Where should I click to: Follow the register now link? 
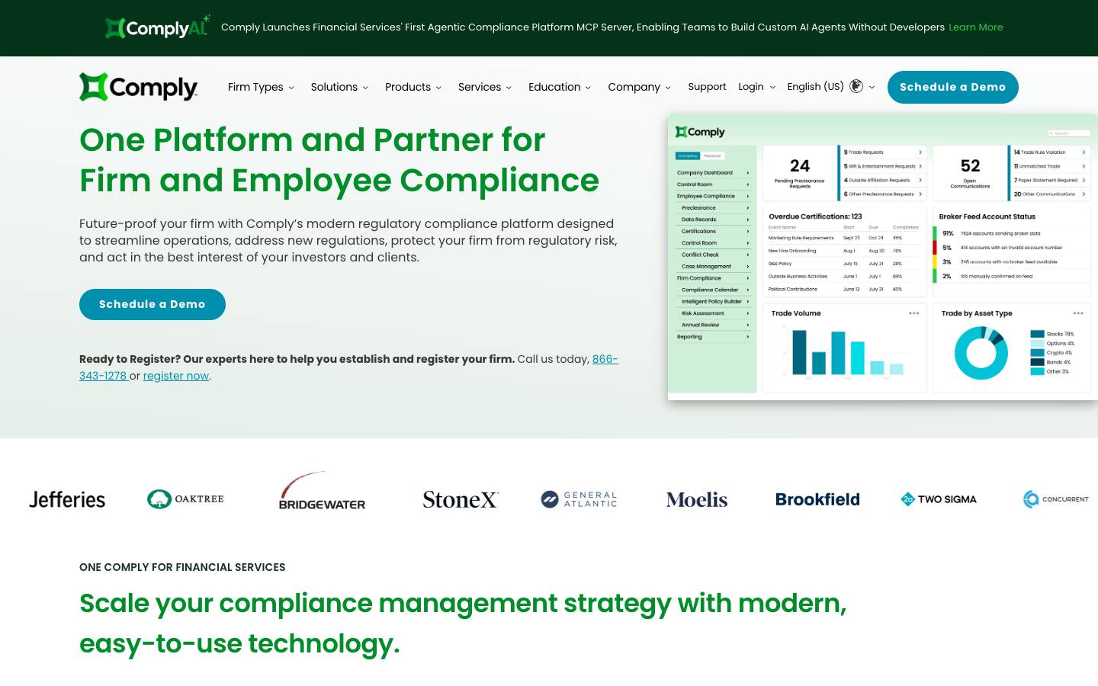176,376
